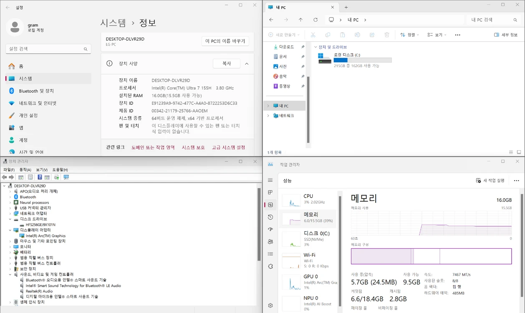525x313 pixels.
Task: Click Device Manager back arrow toolbar icon
Action: [x=5, y=177]
